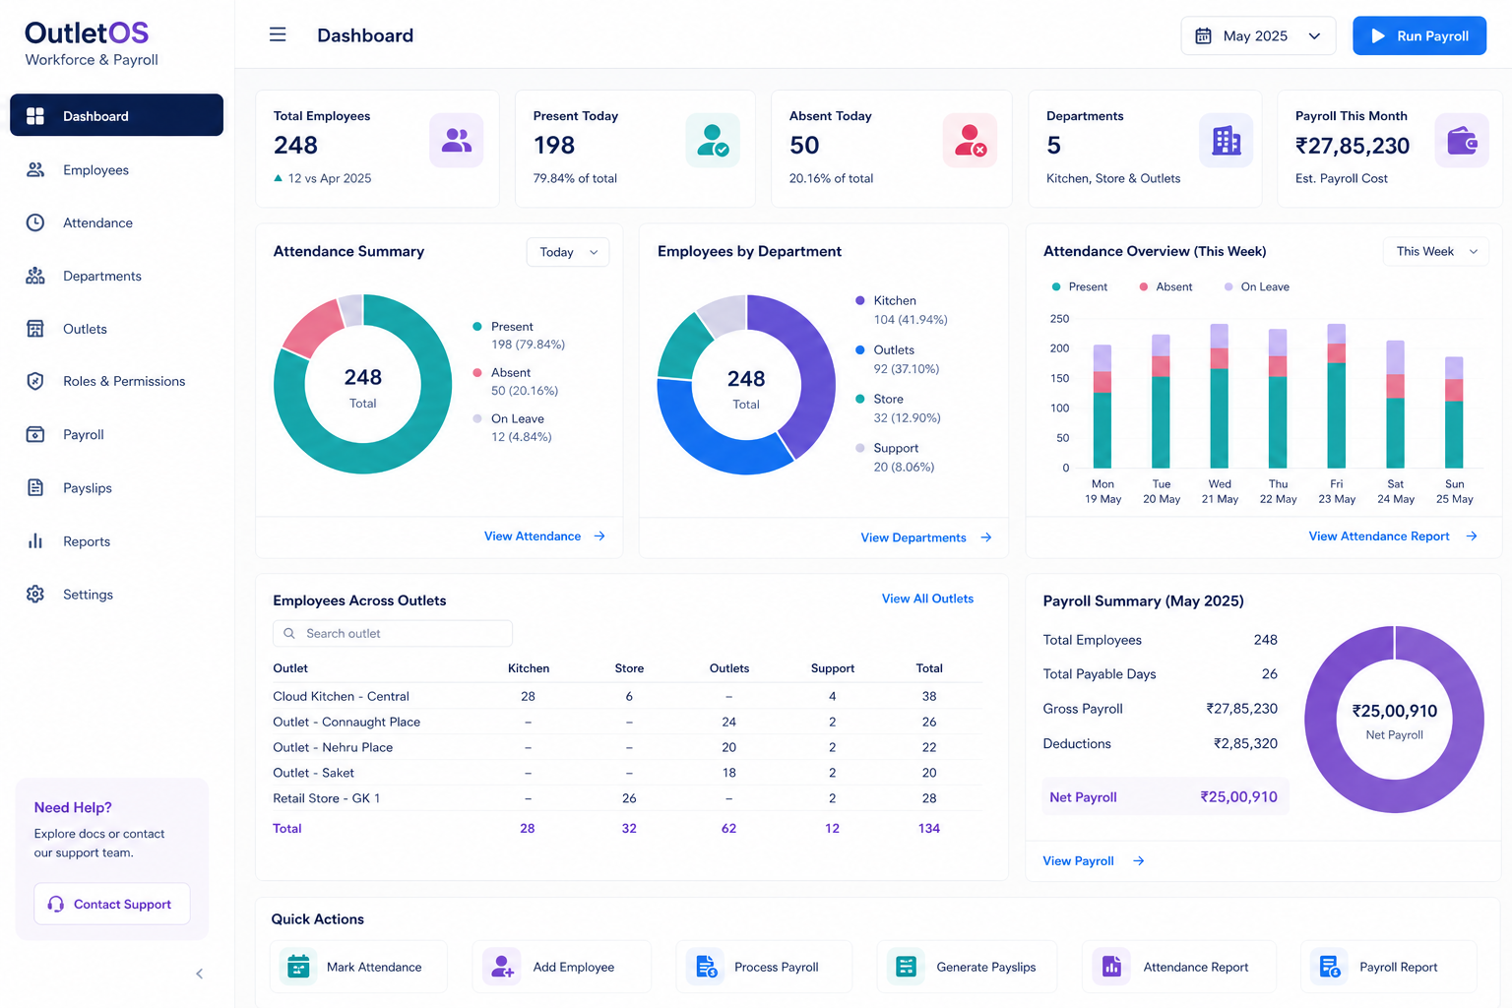Screen dimensions: 1512x1008
Task: Click the Departments building icon
Action: coord(1226,140)
